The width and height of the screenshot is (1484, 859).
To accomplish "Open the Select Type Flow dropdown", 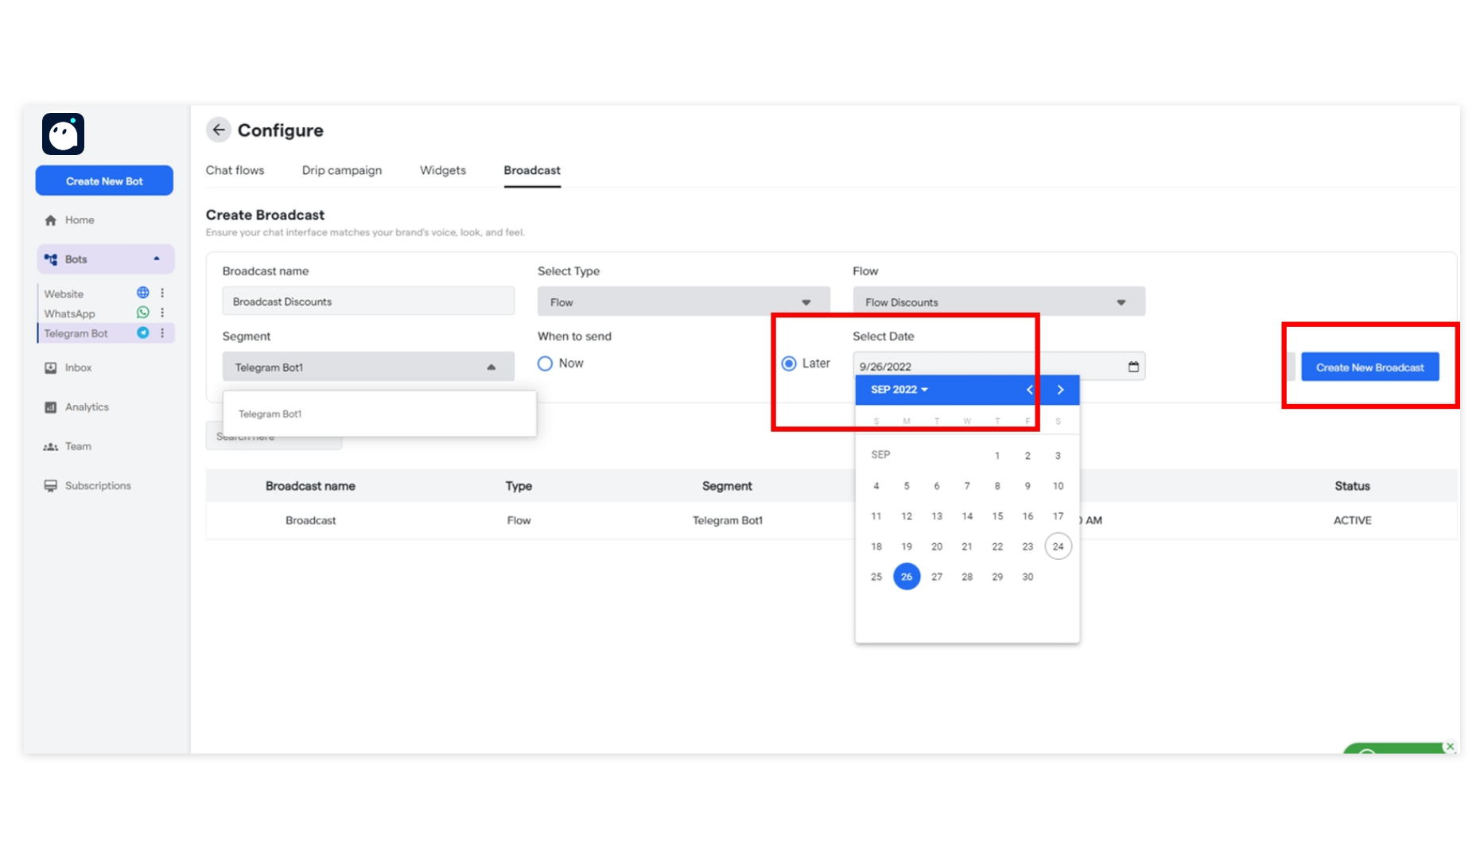I will point(683,301).
